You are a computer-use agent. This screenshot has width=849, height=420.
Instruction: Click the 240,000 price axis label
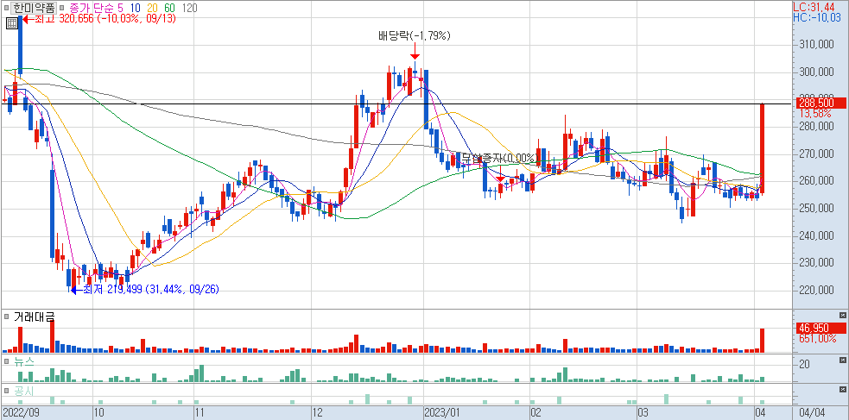tap(816, 236)
